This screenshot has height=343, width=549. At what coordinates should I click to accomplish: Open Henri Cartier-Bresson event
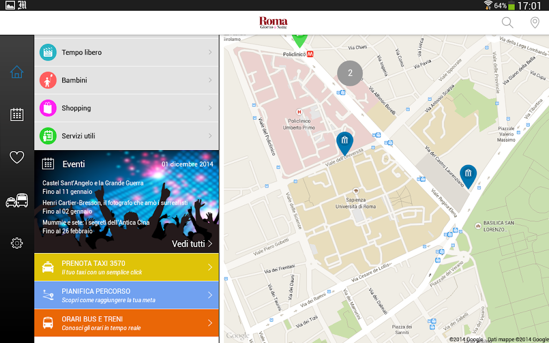coord(115,207)
